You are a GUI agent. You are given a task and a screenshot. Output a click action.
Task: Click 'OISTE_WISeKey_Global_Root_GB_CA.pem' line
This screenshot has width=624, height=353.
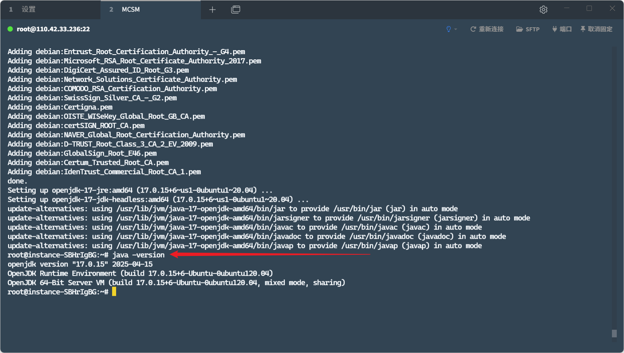coord(106,116)
